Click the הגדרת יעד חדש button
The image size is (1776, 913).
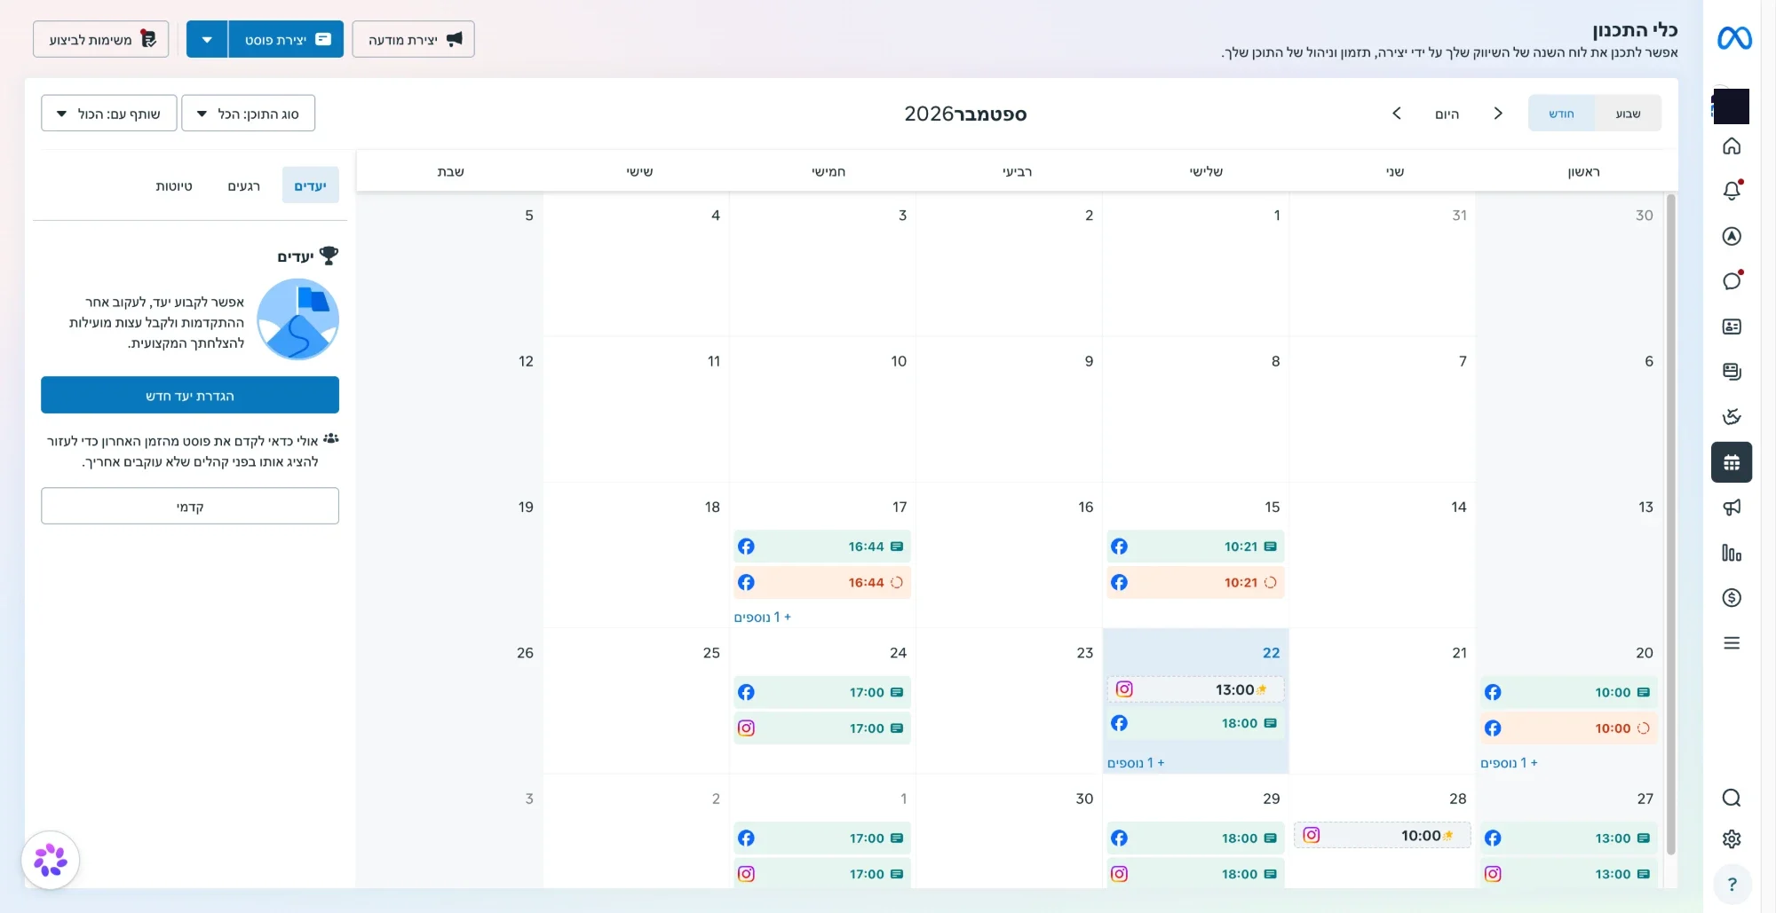click(x=190, y=396)
